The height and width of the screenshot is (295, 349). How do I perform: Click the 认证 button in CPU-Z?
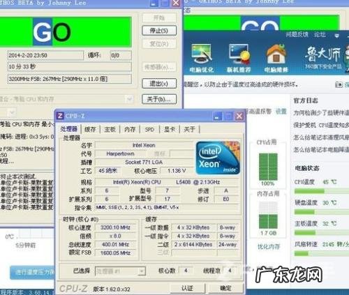point(187,288)
